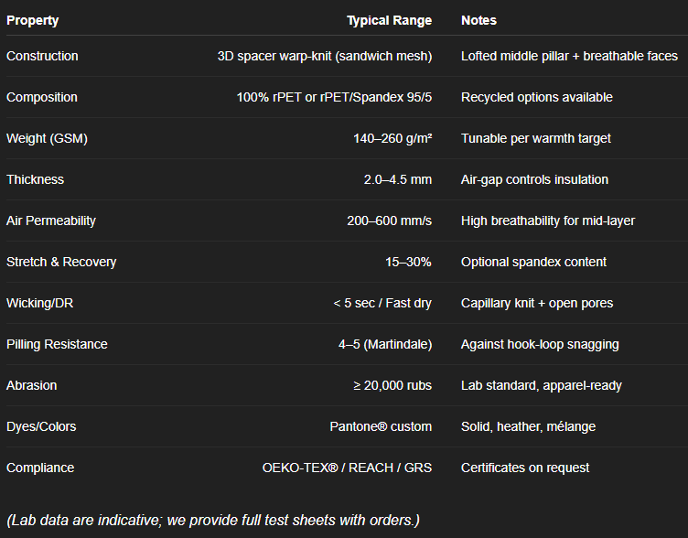Click the Stretch & Recovery row label
This screenshot has height=538, width=688.
point(61,262)
